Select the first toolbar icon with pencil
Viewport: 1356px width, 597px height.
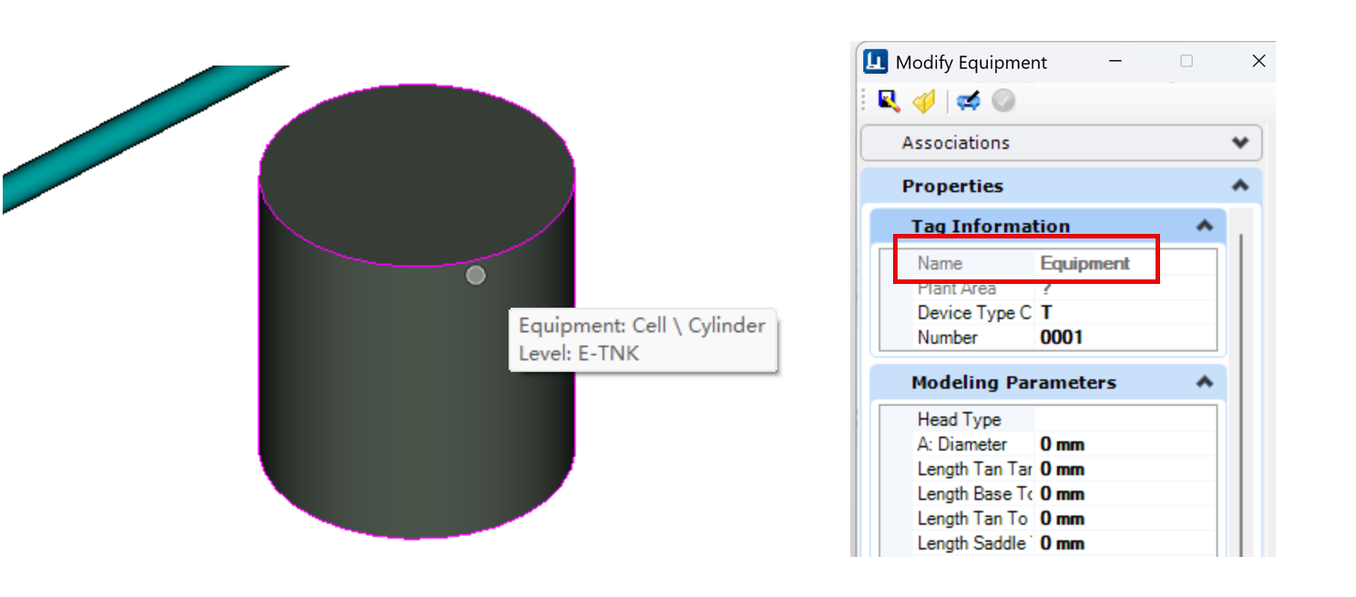(889, 100)
